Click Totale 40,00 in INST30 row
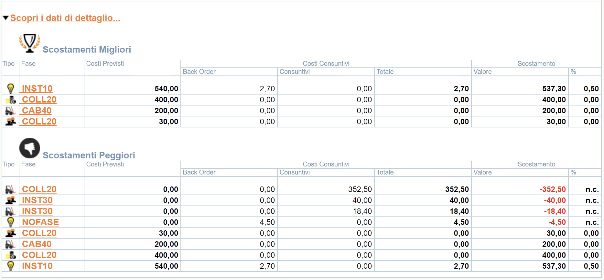Screen dimensions: 604x280 (459, 200)
